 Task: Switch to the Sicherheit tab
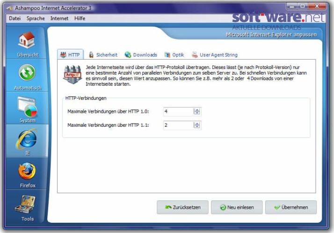103,55
